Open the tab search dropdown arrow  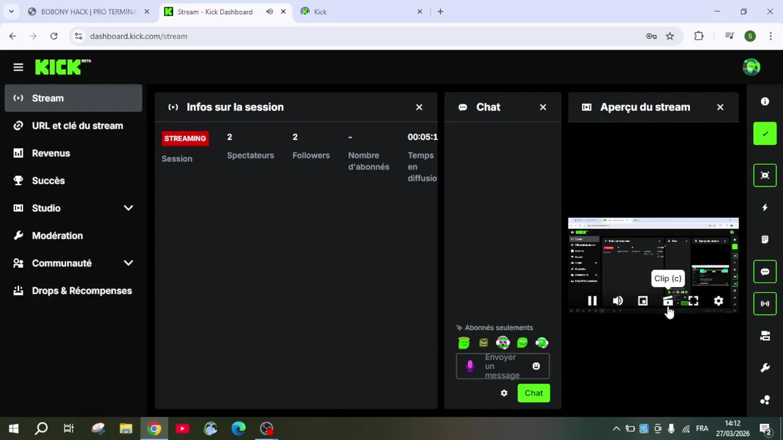[11, 12]
